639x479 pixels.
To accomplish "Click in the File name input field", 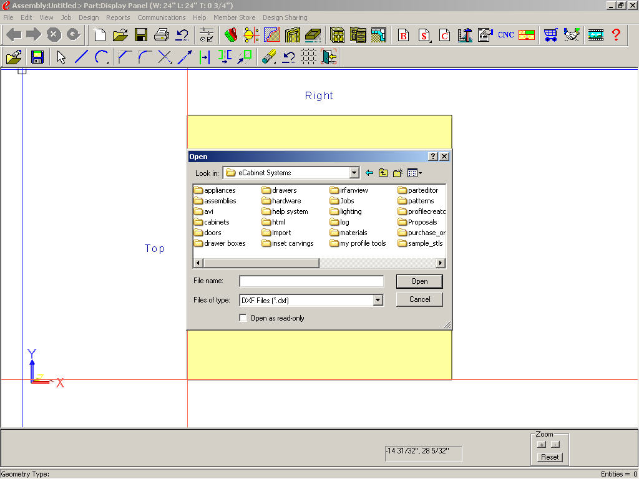I will (x=311, y=281).
